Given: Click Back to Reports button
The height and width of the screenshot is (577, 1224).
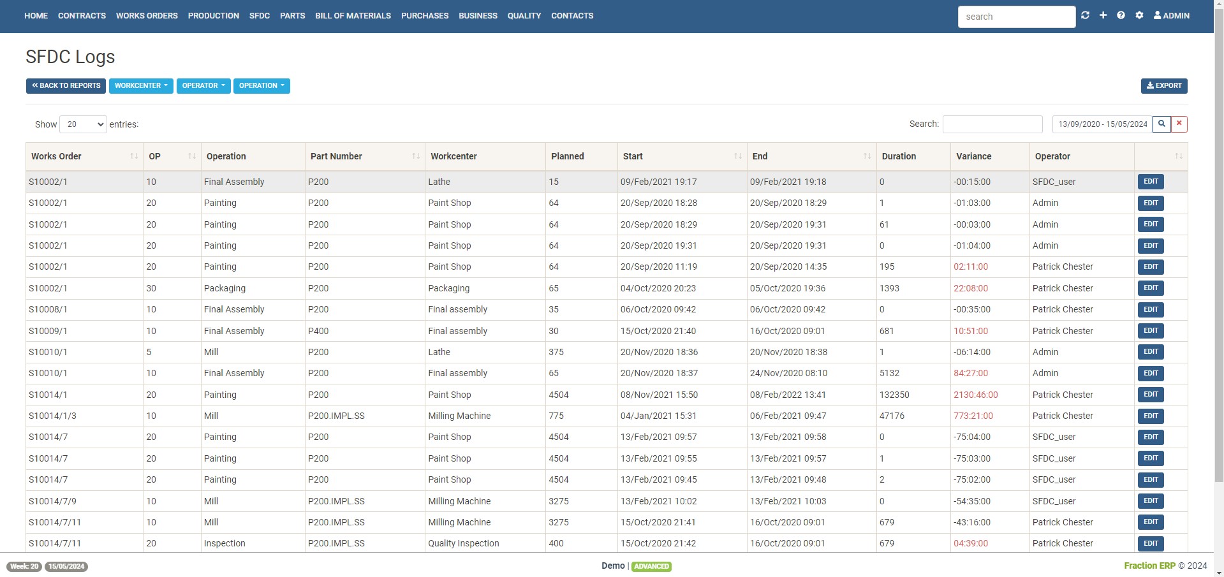Looking at the screenshot, I should pyautogui.click(x=66, y=85).
